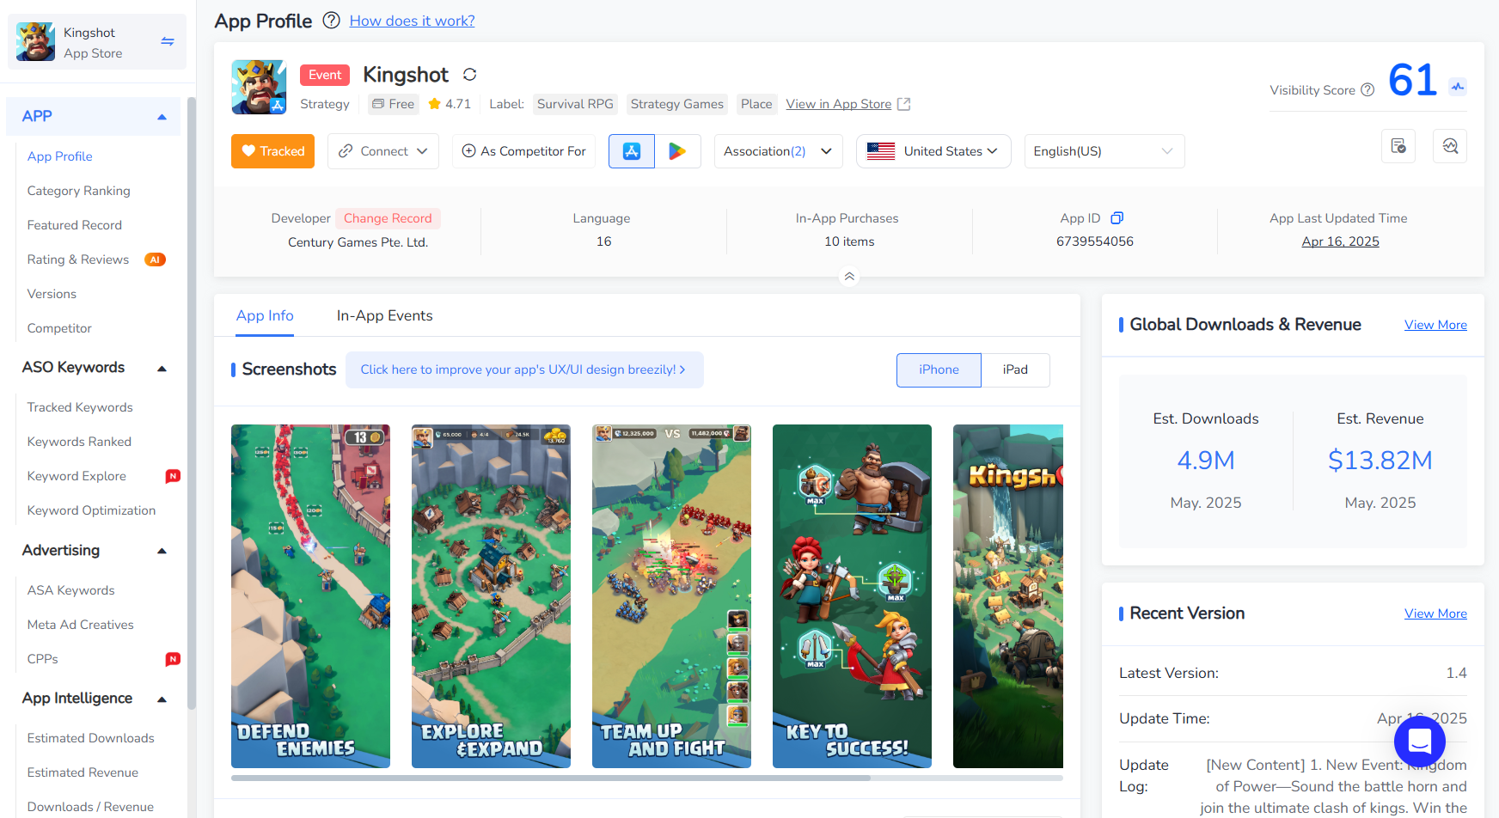Viewport: 1499px width, 818px height.
Task: Refresh Kingshot data with the reload icon
Action: [470, 75]
